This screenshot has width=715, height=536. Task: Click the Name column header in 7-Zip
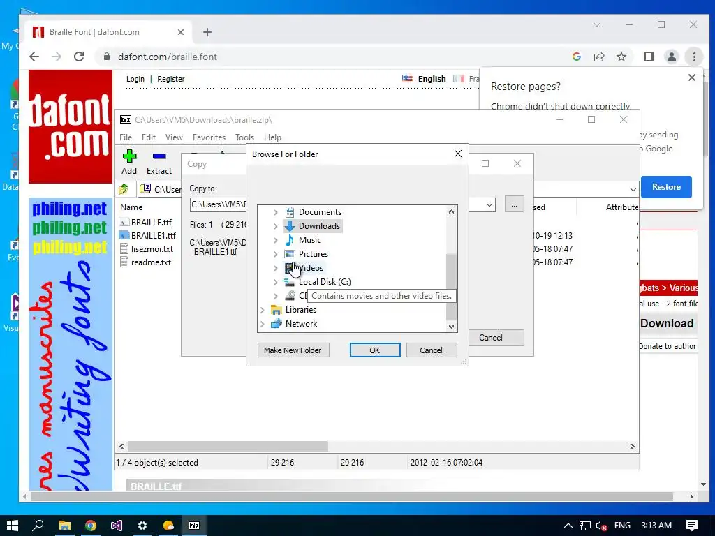pos(131,207)
